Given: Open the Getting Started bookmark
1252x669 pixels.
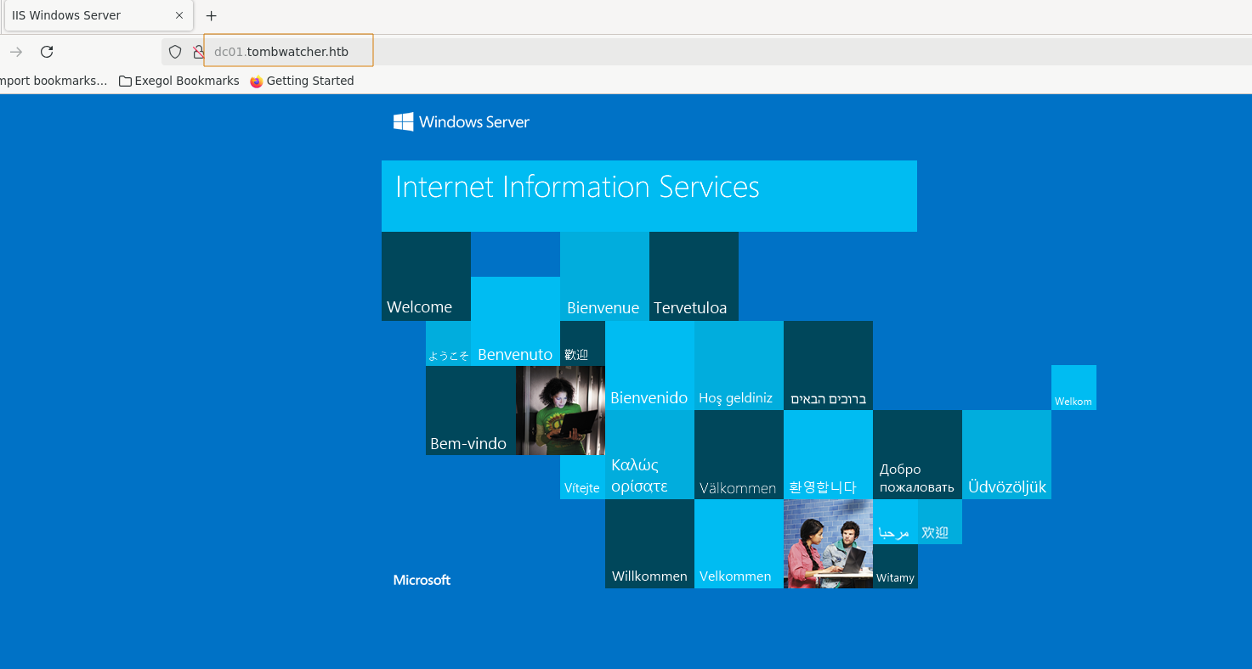Looking at the screenshot, I should pos(302,81).
